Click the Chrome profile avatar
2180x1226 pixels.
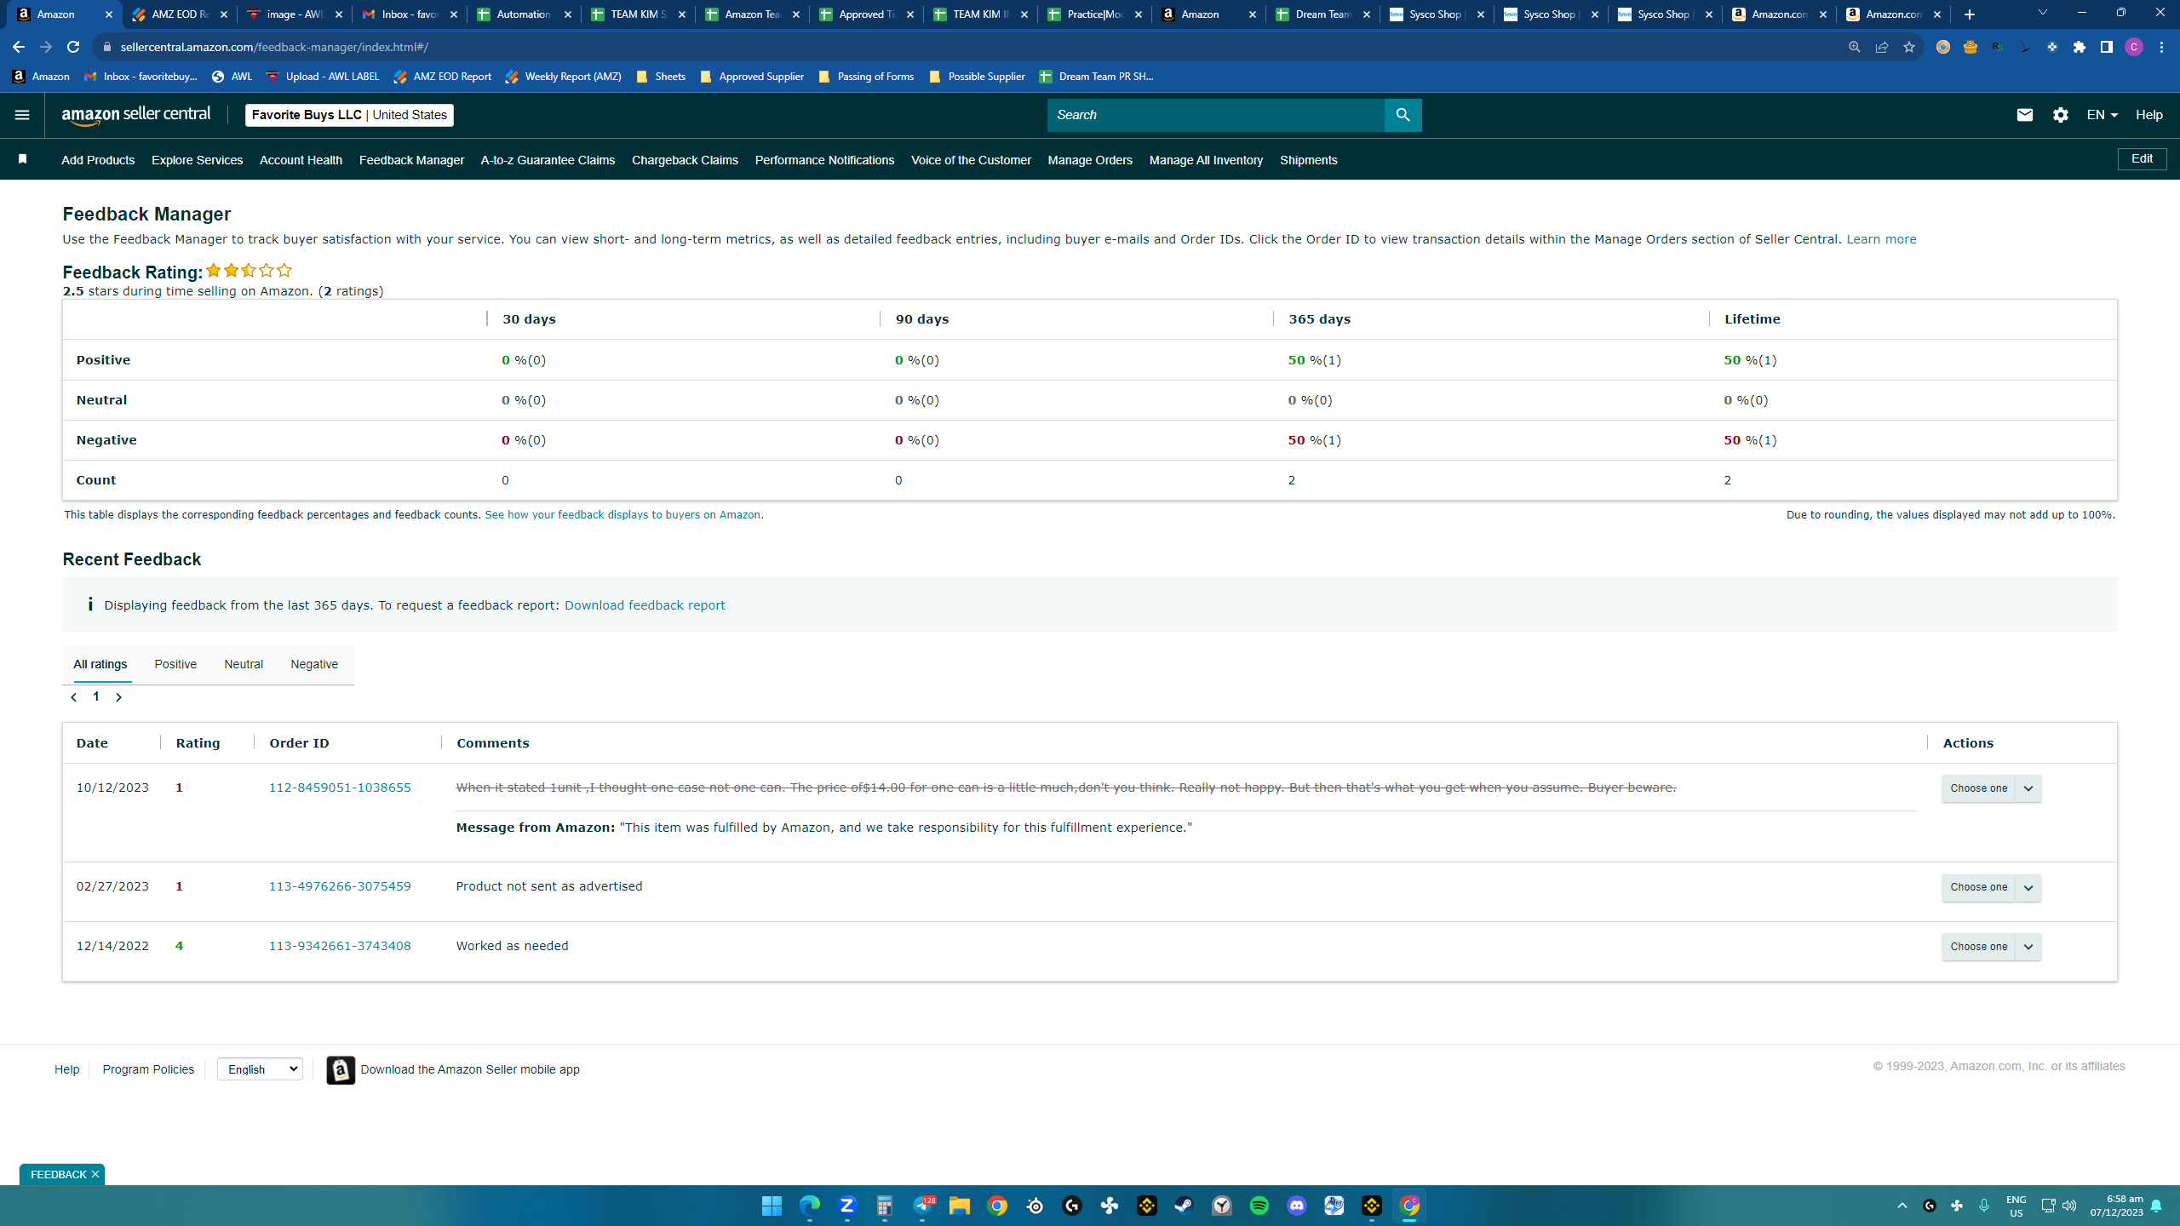coord(2133,47)
